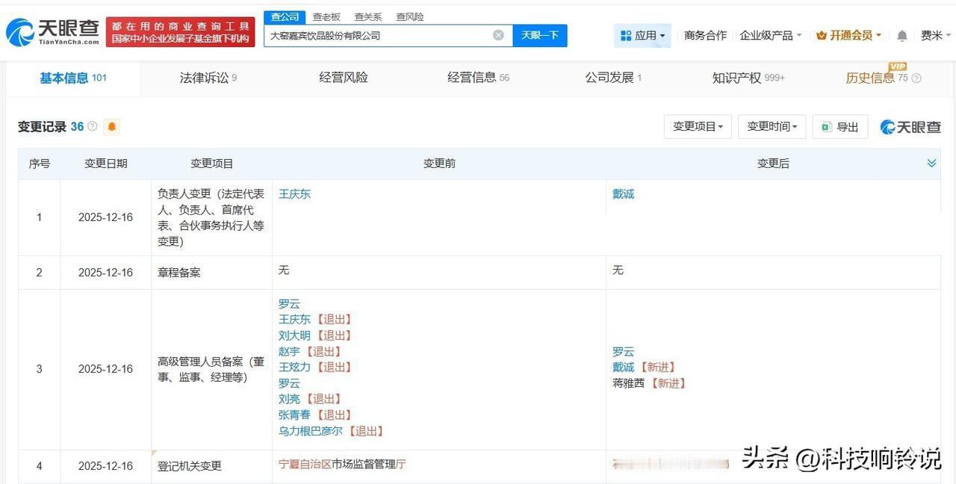Click the 导出 export button
This screenshot has height=484, width=956.
pyautogui.click(x=840, y=127)
